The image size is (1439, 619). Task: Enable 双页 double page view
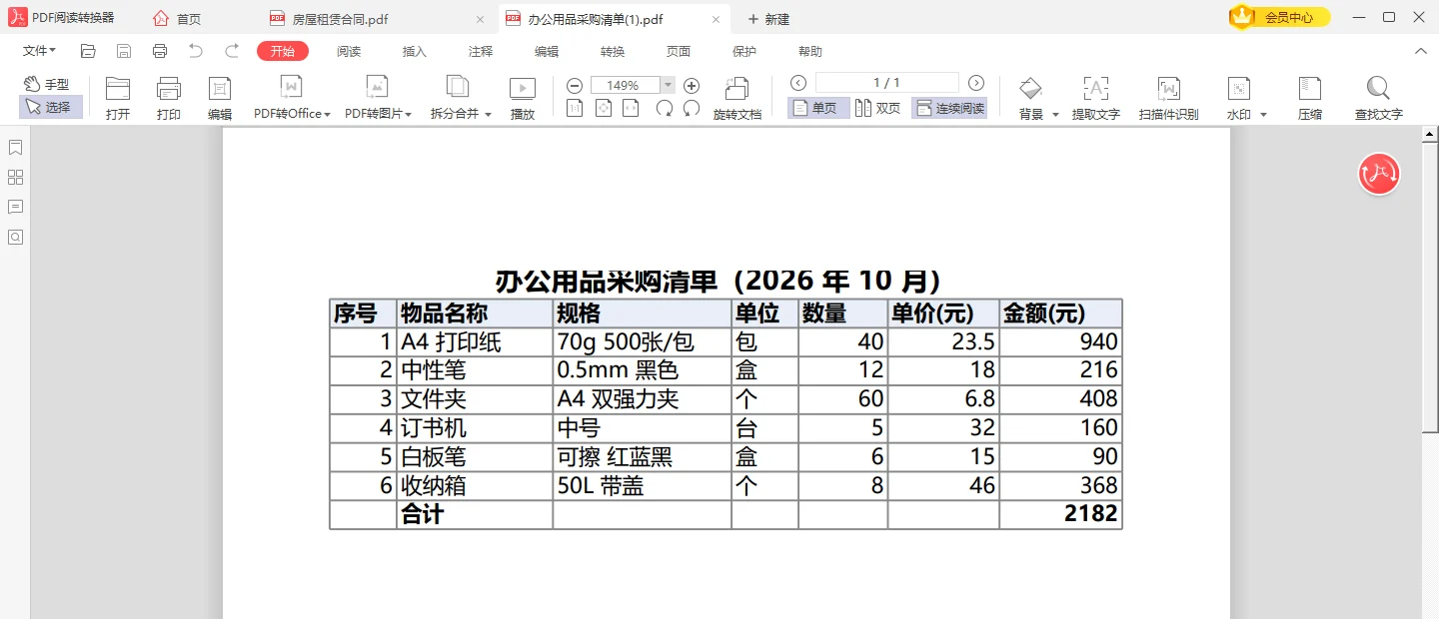(x=878, y=108)
